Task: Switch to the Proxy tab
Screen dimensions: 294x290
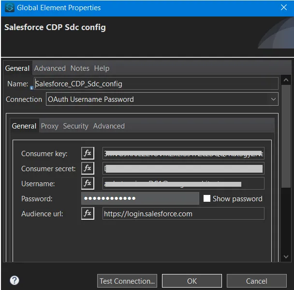Action: pos(50,126)
